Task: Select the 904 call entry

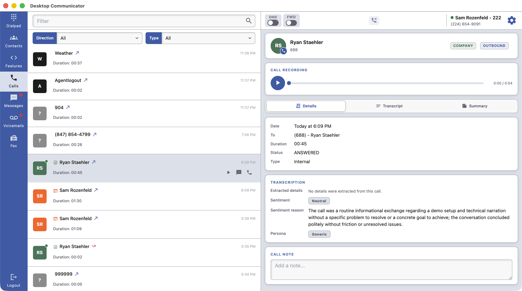Action: coord(144,113)
